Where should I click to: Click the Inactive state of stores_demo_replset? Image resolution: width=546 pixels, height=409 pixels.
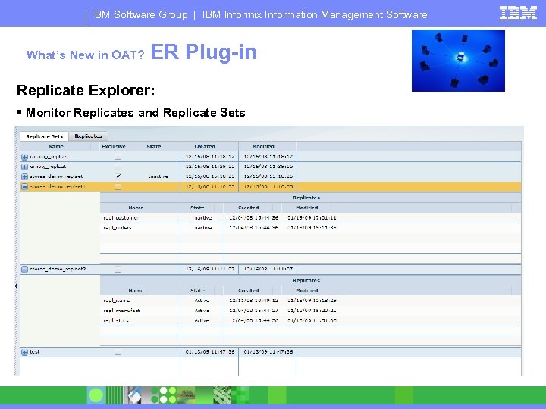pos(158,176)
